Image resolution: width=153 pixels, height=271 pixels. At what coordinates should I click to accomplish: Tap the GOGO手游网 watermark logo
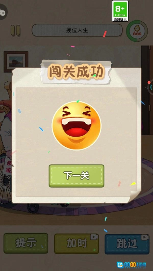[x=132, y=265]
